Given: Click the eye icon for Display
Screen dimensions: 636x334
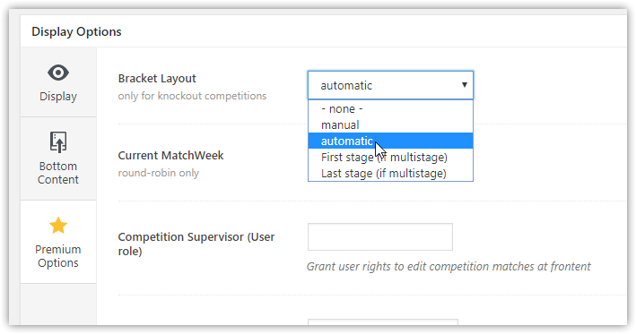Looking at the screenshot, I should [58, 73].
